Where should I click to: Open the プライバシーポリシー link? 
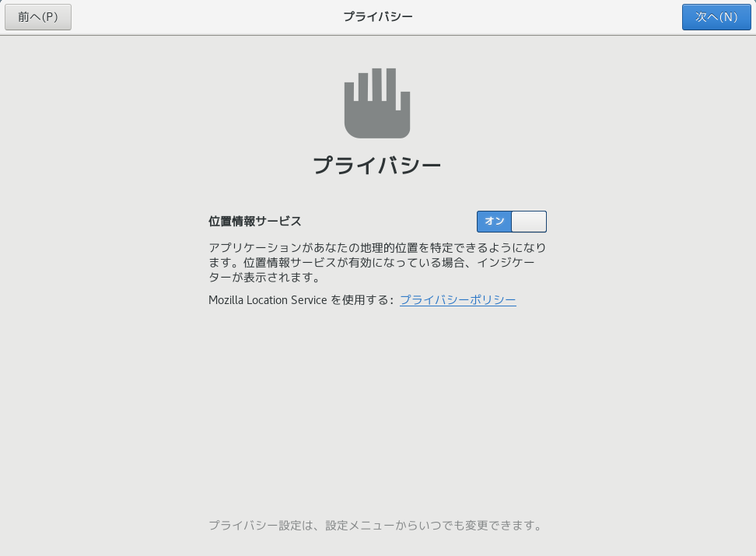pyautogui.click(x=457, y=300)
